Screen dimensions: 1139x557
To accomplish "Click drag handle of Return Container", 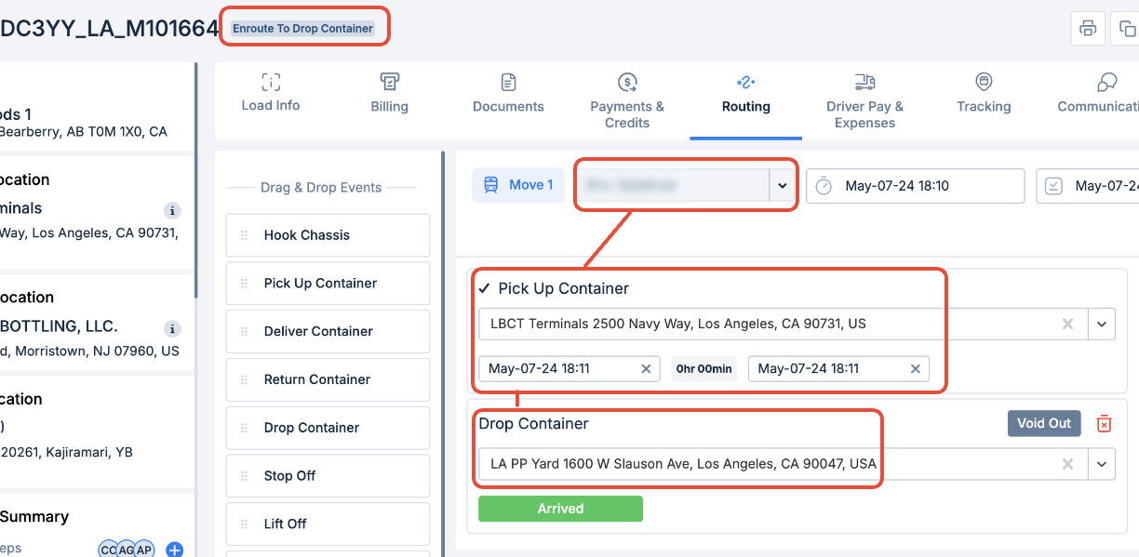I will tap(245, 379).
